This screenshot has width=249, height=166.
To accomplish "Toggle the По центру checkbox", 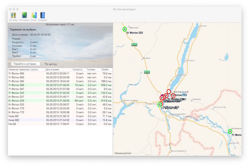I will [x=43, y=64].
